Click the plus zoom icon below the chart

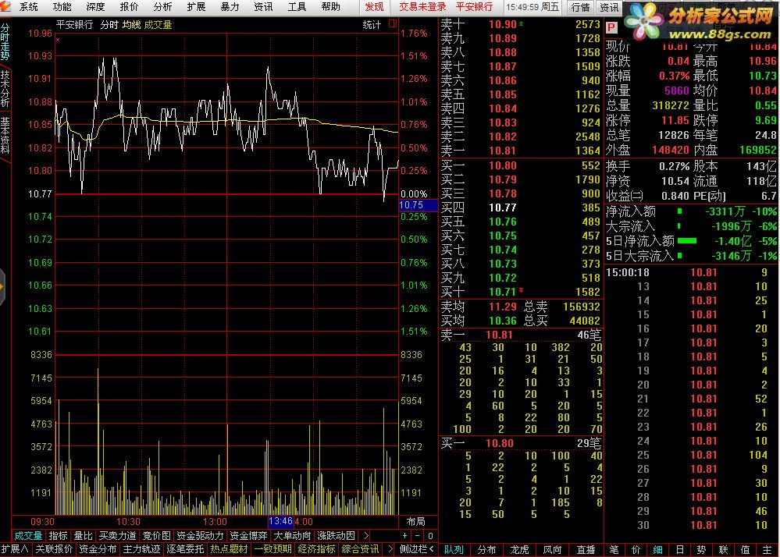(405, 536)
